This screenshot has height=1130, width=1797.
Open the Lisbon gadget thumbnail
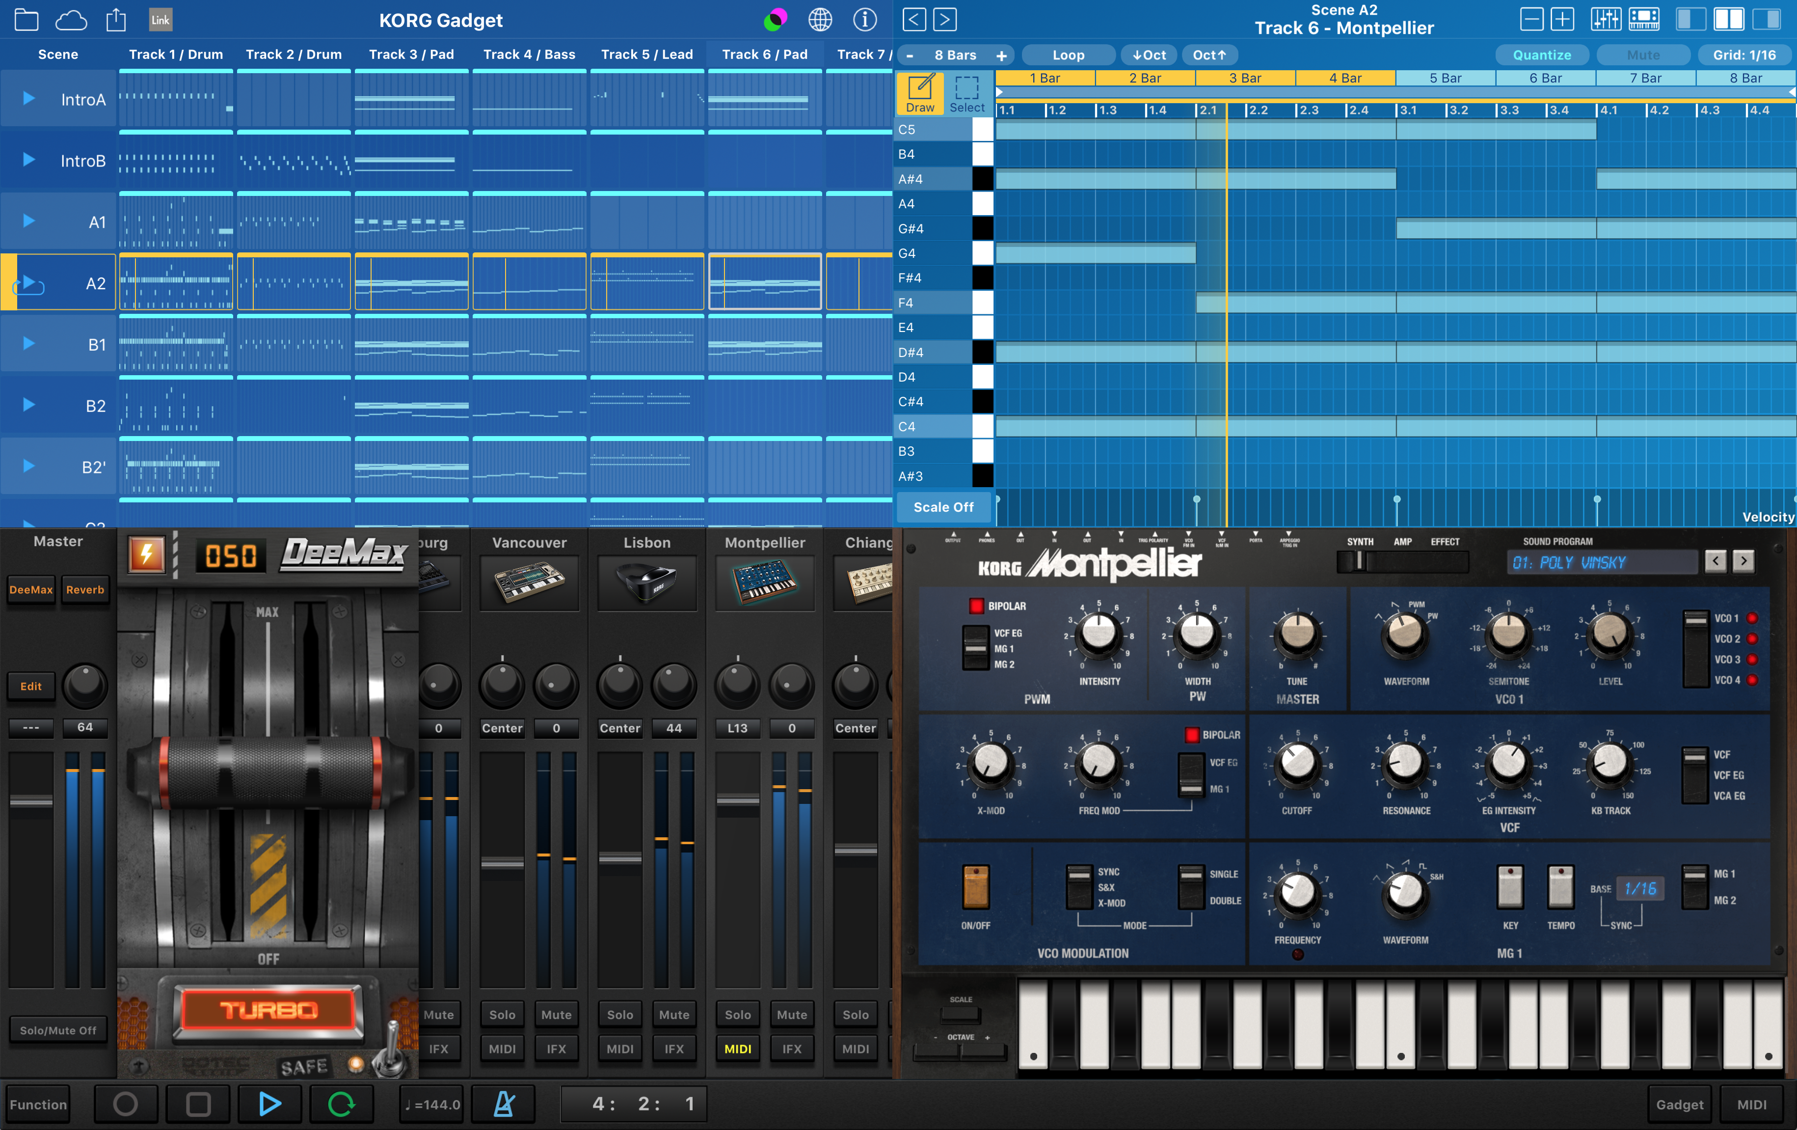647,583
